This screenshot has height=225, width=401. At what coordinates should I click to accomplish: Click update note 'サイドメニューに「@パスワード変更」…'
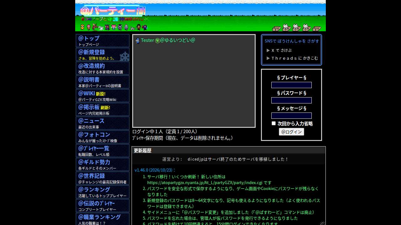pyautogui.click(x=231, y=212)
